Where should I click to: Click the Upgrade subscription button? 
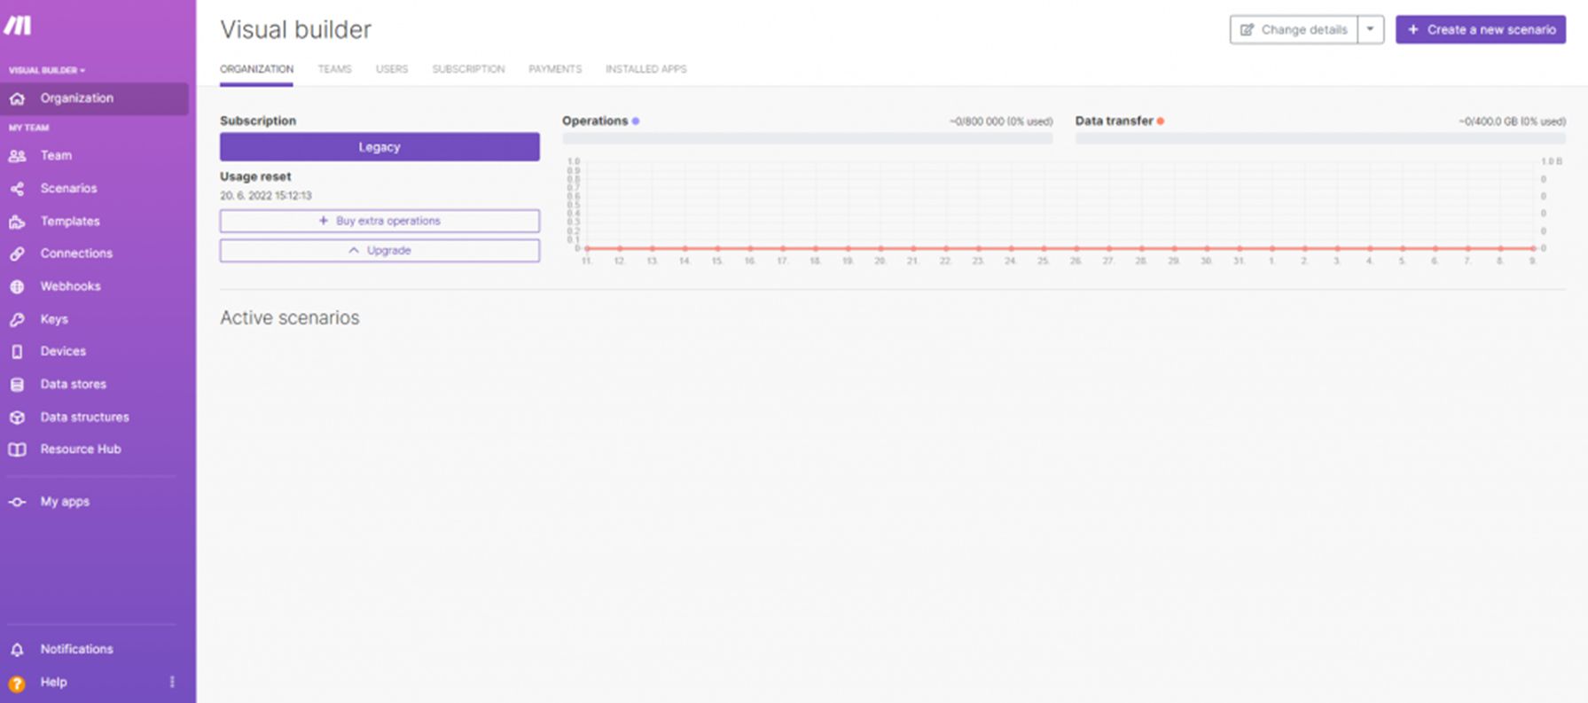[379, 251]
